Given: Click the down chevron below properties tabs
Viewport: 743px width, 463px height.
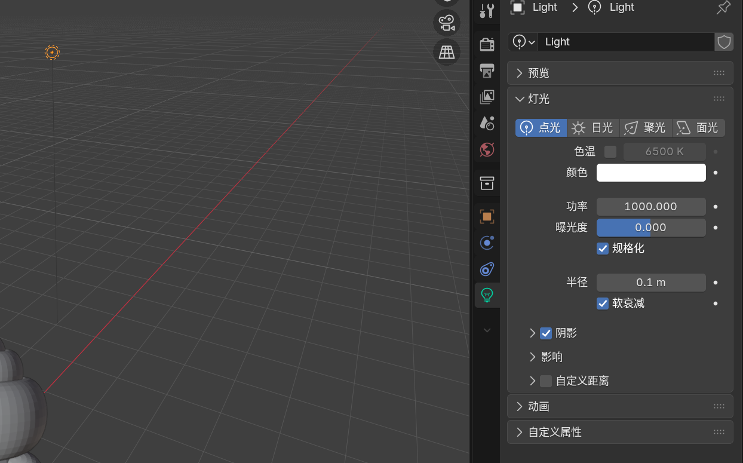Looking at the screenshot, I should point(487,330).
